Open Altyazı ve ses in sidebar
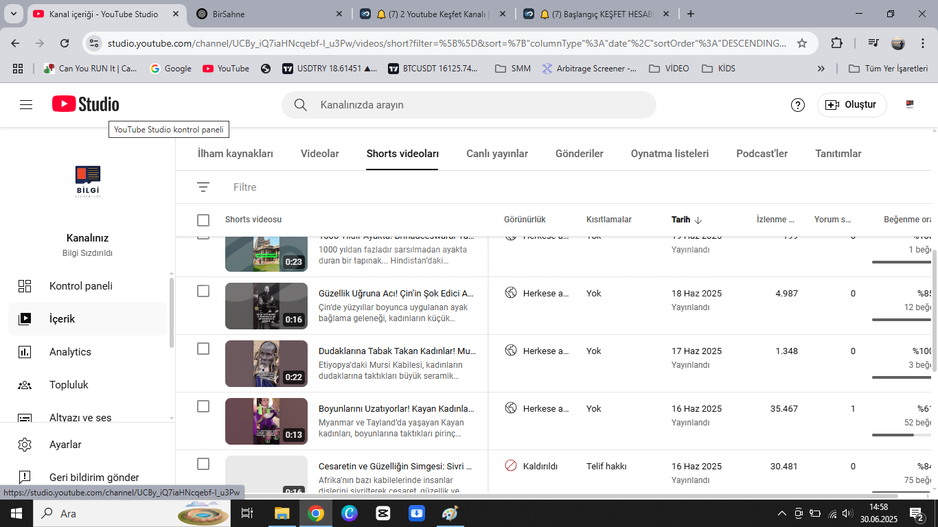Image resolution: width=938 pixels, height=527 pixels. (x=88, y=415)
